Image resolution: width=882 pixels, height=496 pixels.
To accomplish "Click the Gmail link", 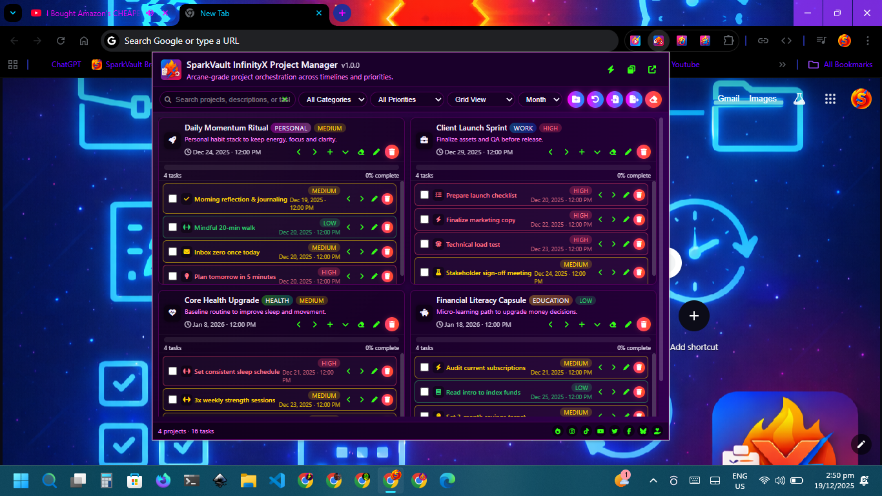I will pos(728,99).
